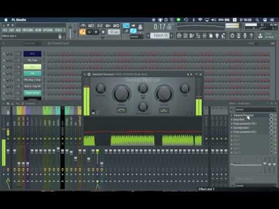279x209 pixels.
Task: Step to previous pattern with left arrow
Action: pos(148,35)
